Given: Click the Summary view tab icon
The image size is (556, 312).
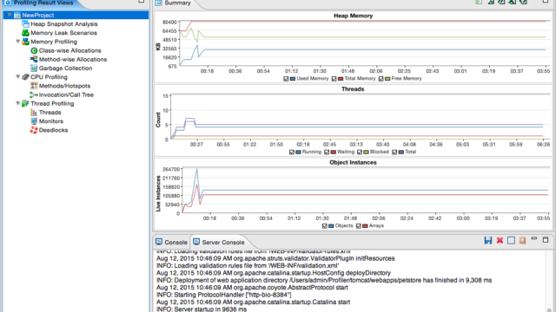Looking at the screenshot, I should [159, 3].
